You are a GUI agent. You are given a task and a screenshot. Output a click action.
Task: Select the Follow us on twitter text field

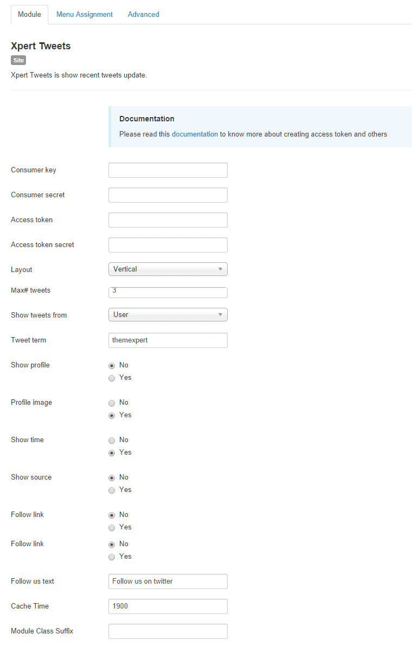[x=168, y=581]
